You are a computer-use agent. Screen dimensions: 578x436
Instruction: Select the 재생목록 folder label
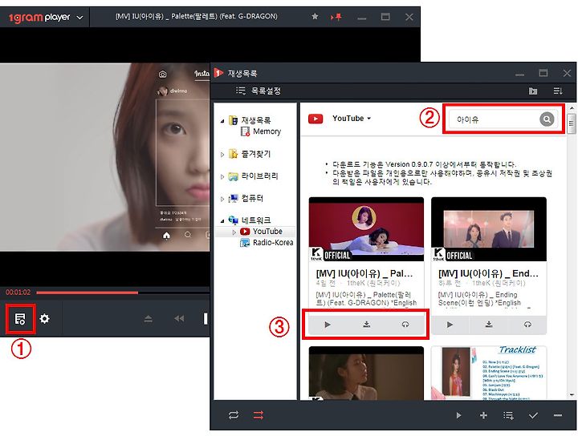click(256, 120)
